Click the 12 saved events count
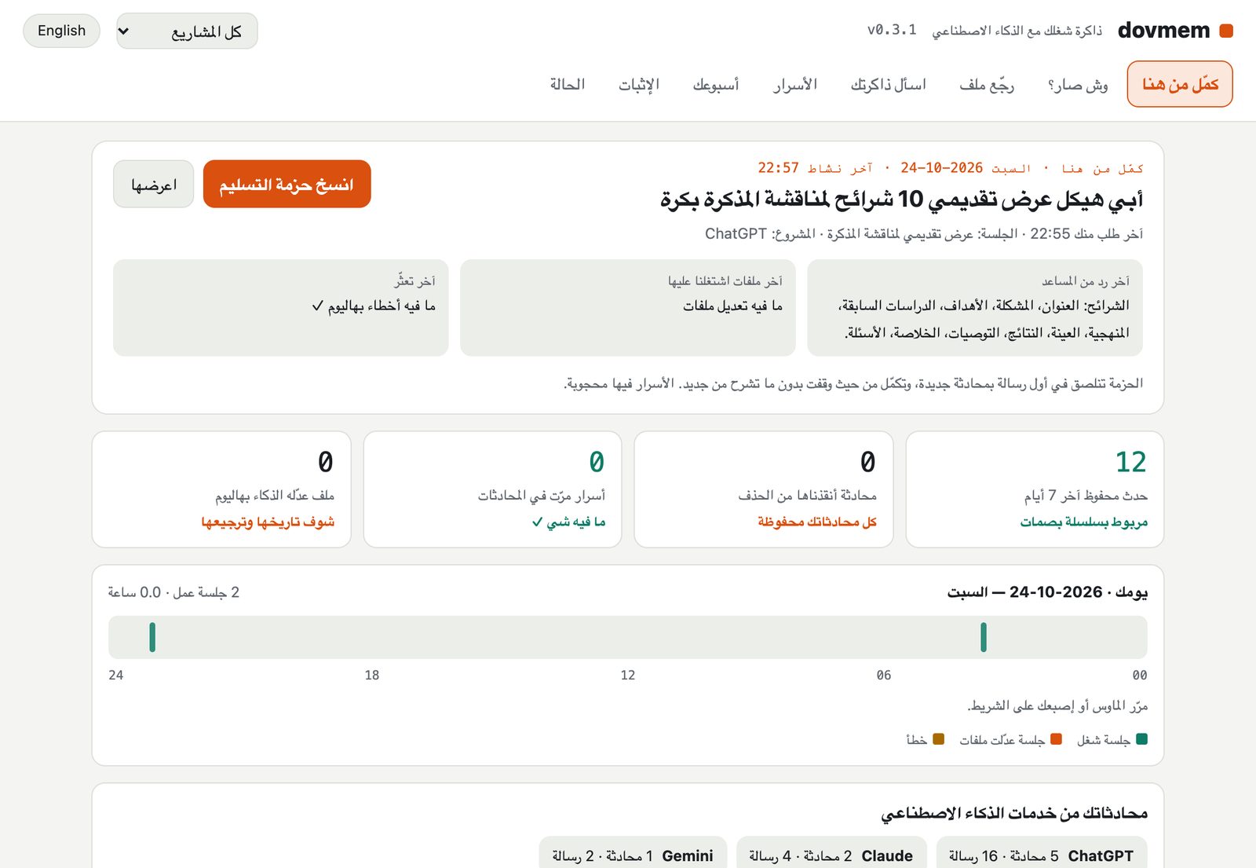Image resolution: width=1256 pixels, height=868 pixels. [x=1131, y=462]
